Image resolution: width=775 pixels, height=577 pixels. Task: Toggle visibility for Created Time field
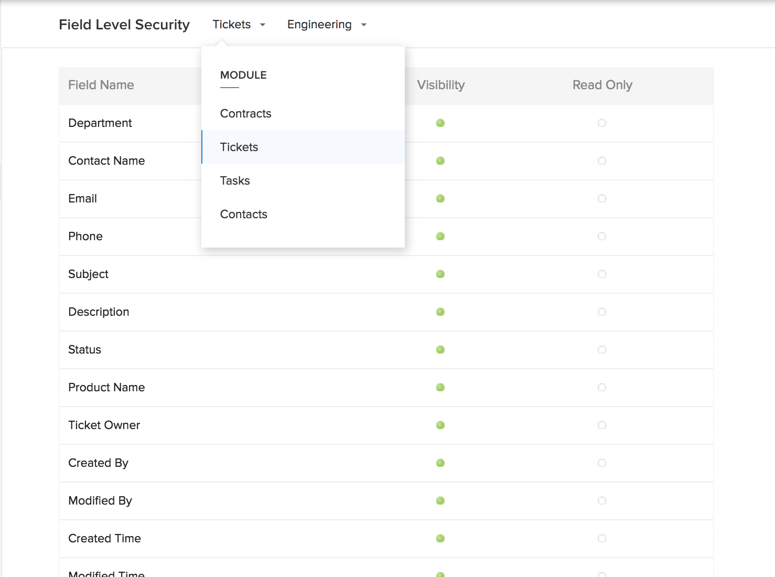(440, 538)
